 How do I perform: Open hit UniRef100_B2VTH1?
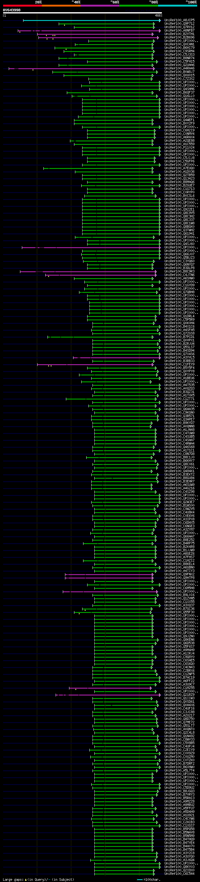[x=179, y=34]
